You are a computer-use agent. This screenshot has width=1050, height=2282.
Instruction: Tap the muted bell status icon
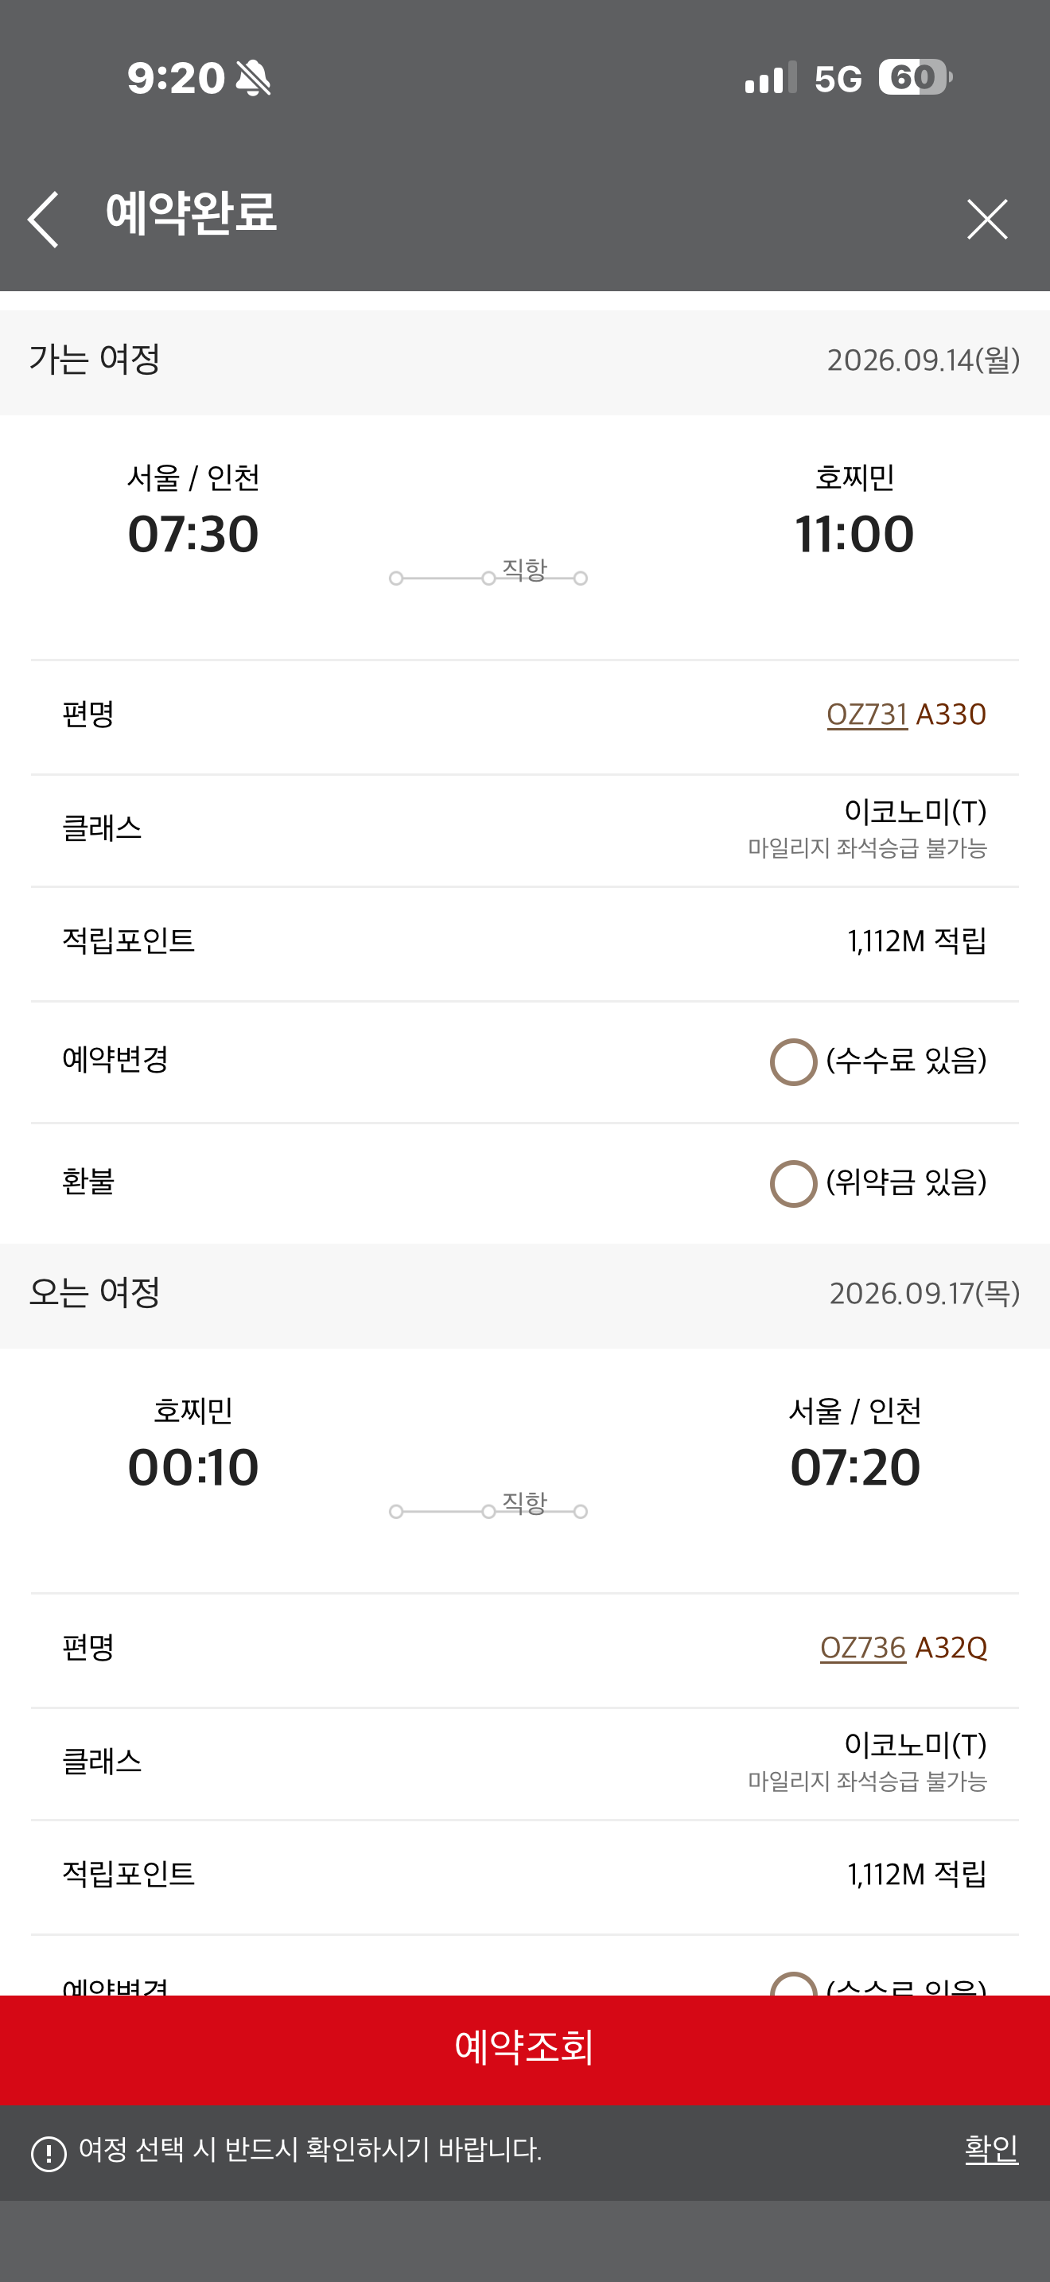254,78
